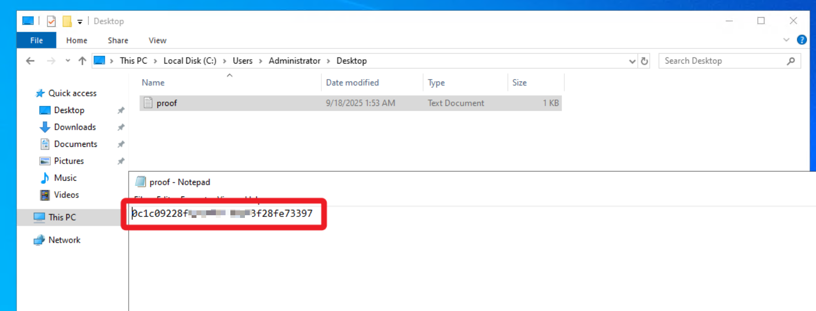Screen dimensions: 816x311
Task: Open the Share ribbon tab
Action: tap(118, 40)
